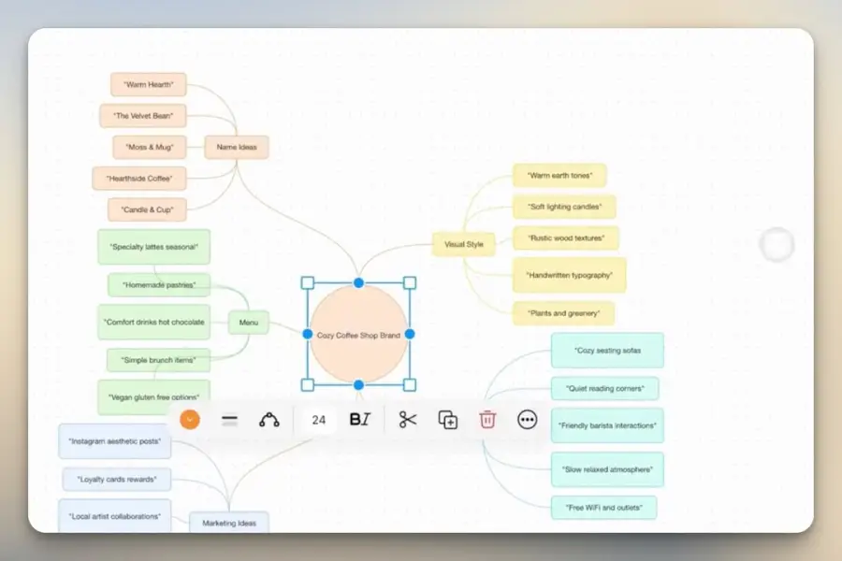Select the "Homemade pastries" node

pyautogui.click(x=159, y=284)
